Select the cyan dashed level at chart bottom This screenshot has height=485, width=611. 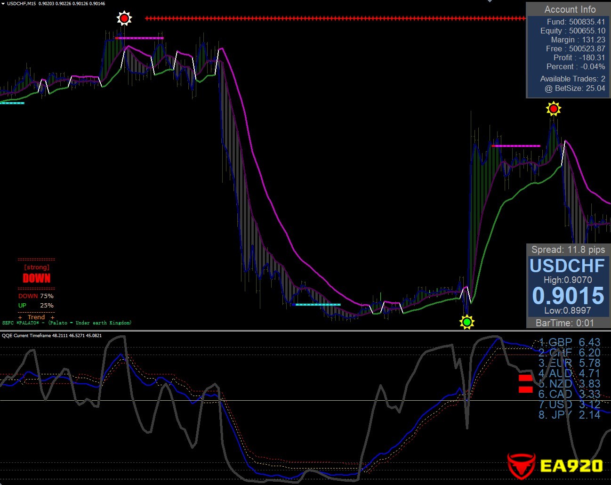(317, 305)
